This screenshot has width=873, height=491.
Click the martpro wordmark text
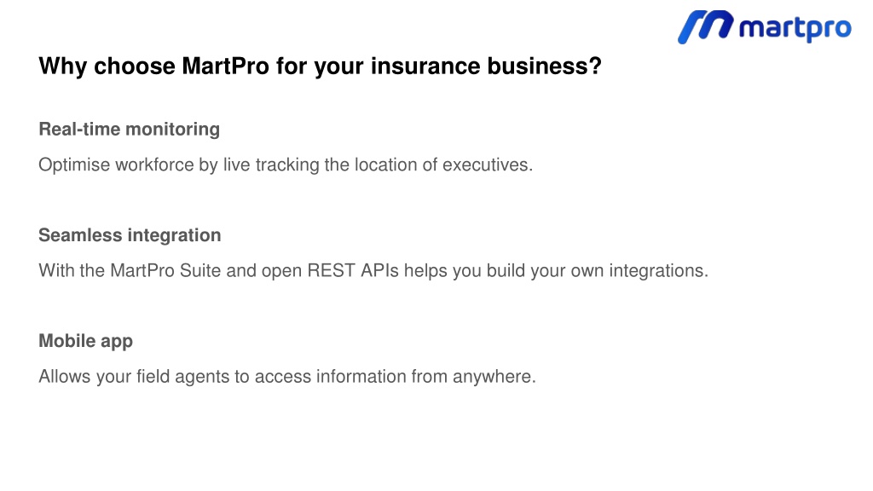click(795, 28)
